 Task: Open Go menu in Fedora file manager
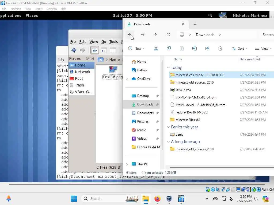click(104, 42)
